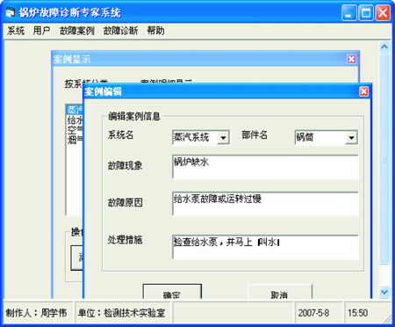
Task: Click the main window scroll down arrow
Action: (384, 292)
